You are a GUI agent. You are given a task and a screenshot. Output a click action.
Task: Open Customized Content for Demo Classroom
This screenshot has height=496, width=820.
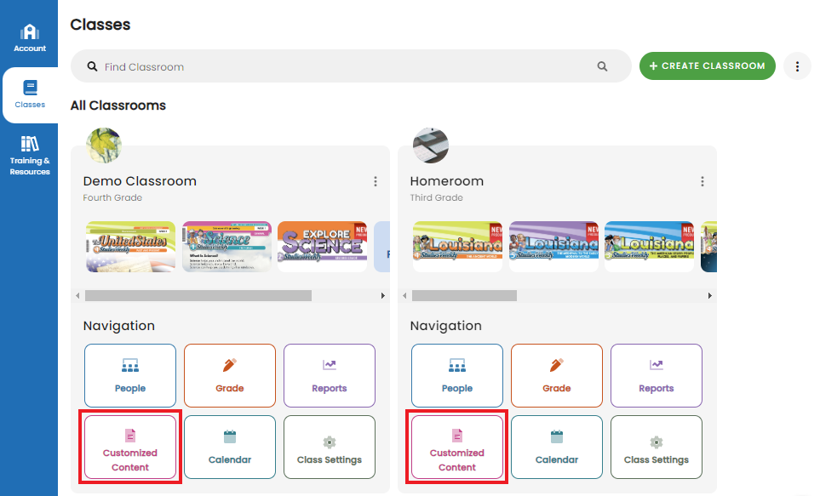(129, 447)
